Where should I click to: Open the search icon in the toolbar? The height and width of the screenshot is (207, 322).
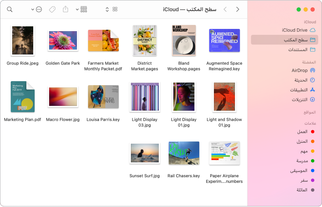coord(9,9)
